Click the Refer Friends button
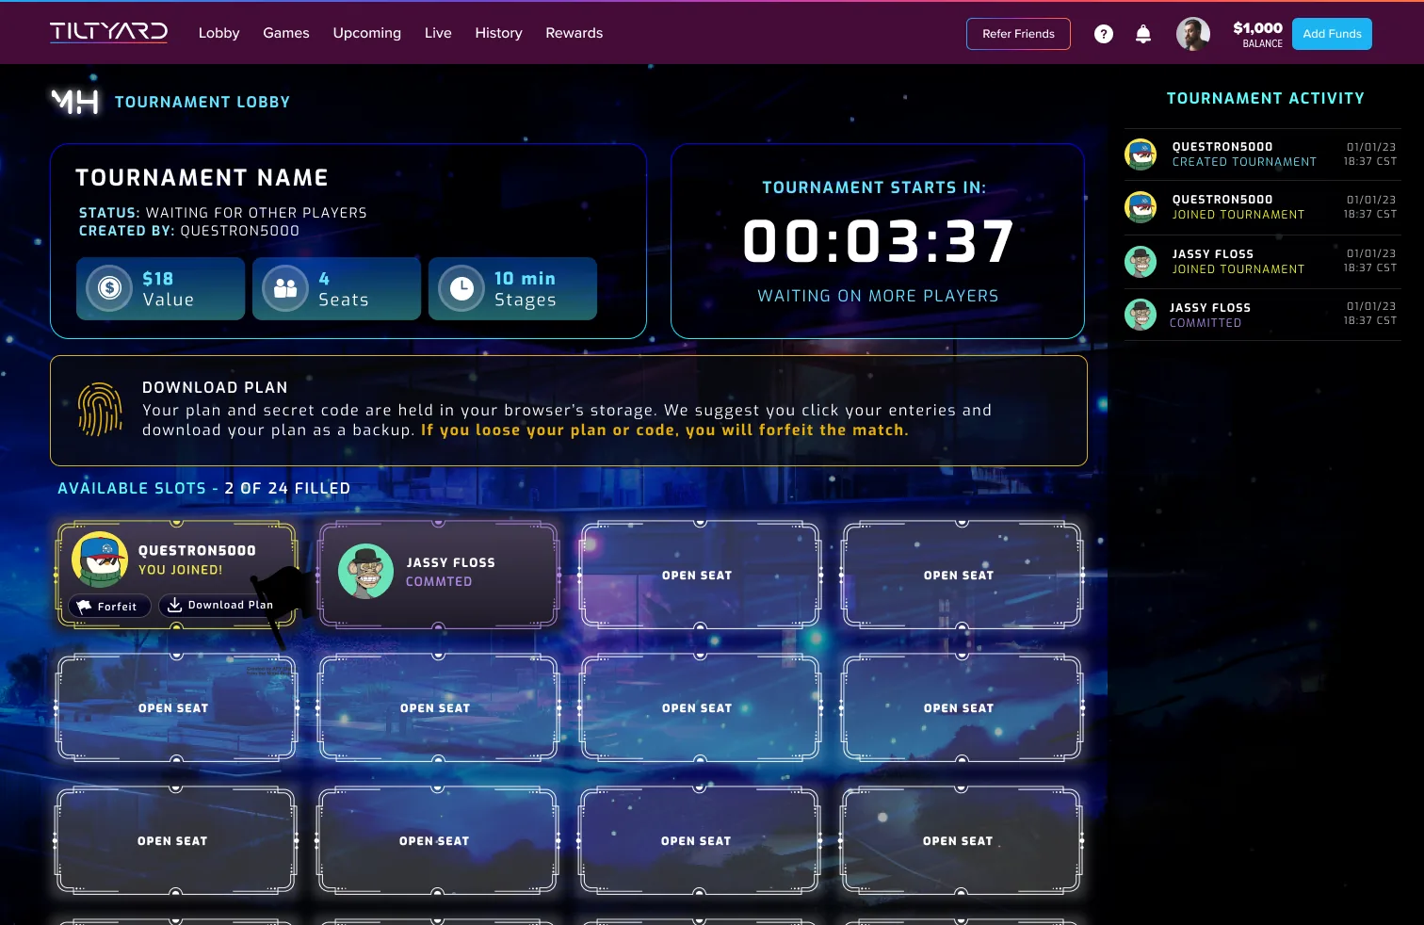The image size is (1424, 925). pyautogui.click(x=1018, y=34)
